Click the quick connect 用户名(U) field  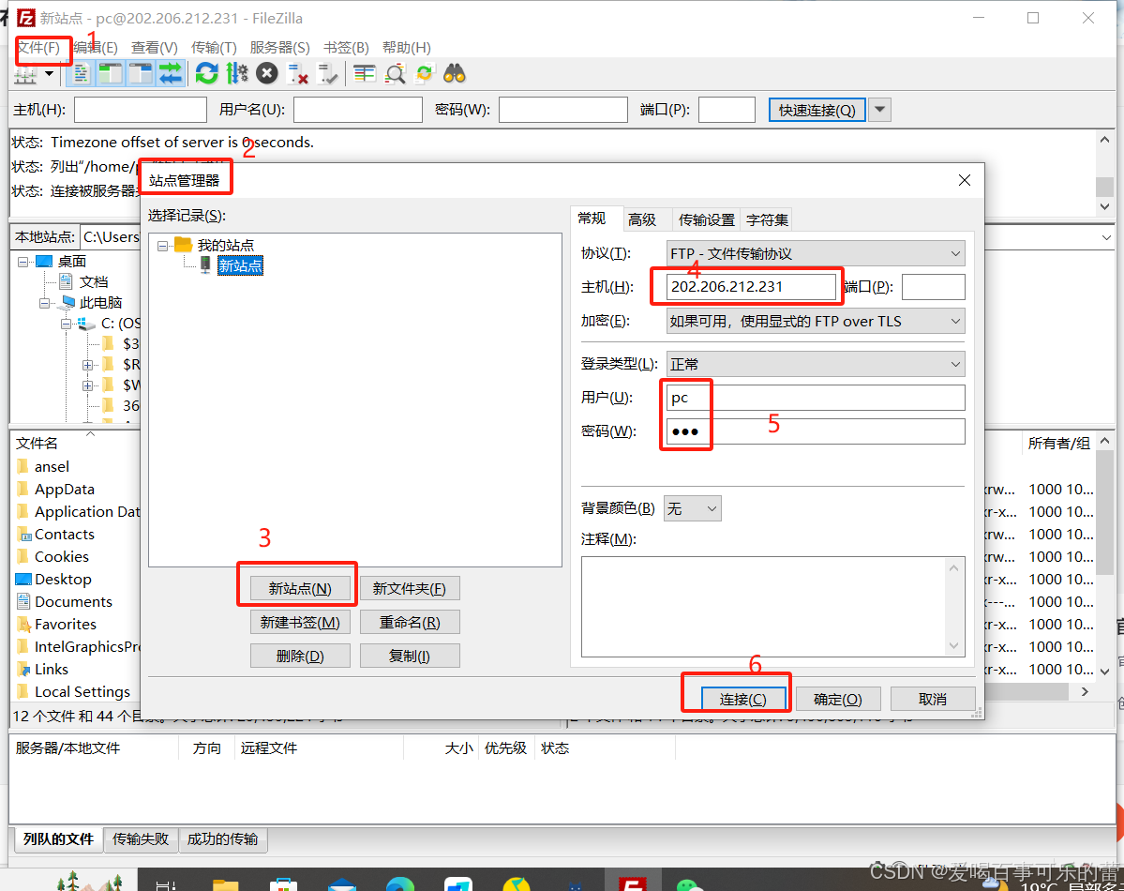358,110
